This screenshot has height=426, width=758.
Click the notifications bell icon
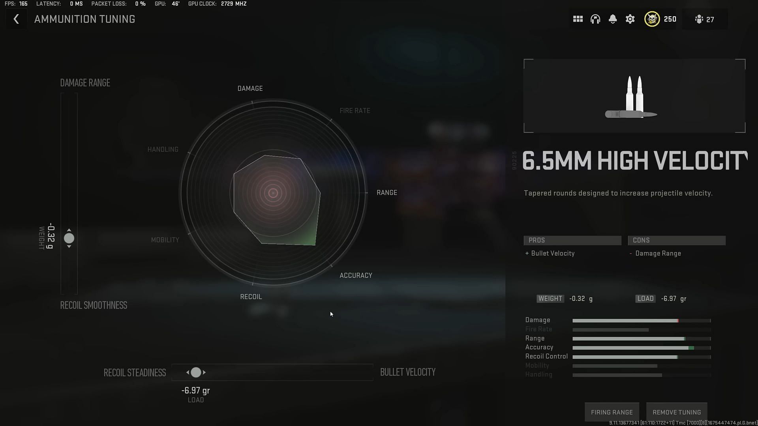612,19
